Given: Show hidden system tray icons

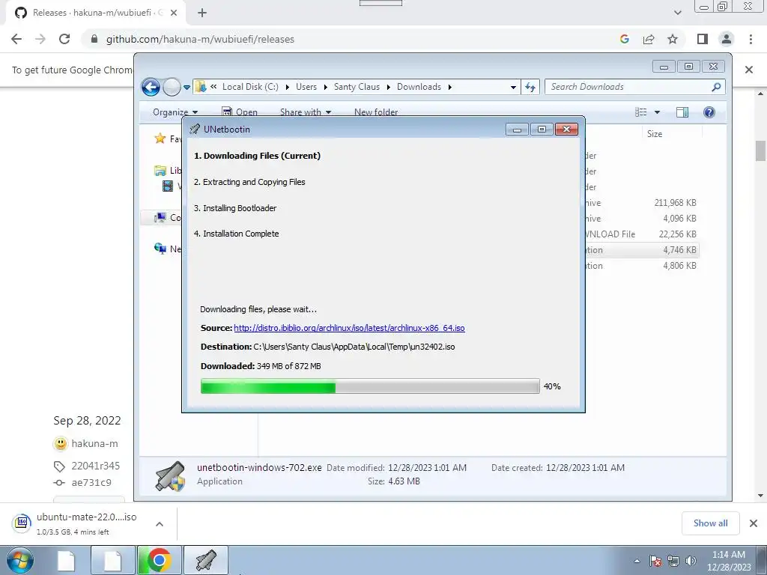Looking at the screenshot, I should pyautogui.click(x=637, y=561).
